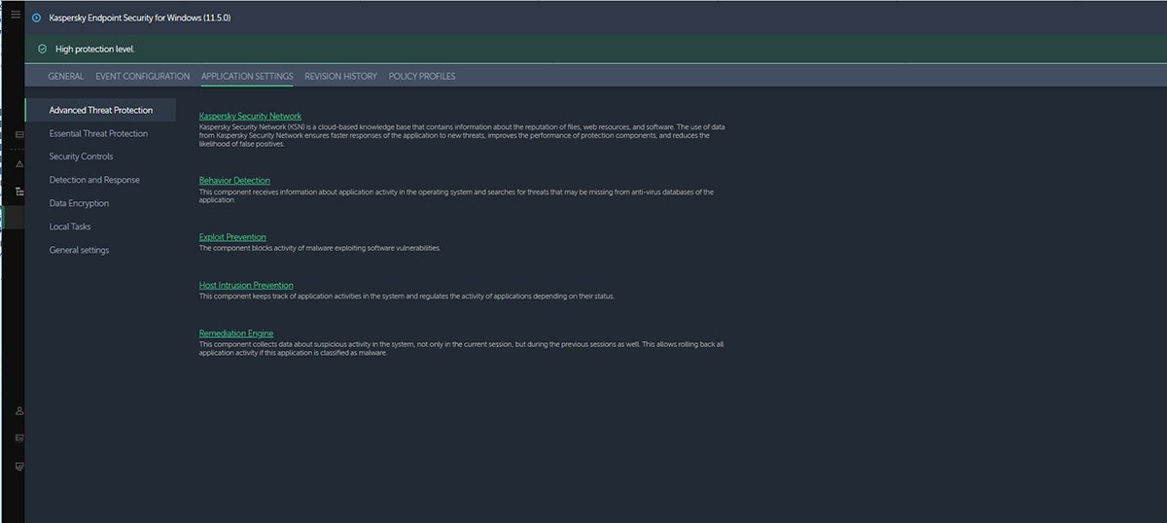
Task: Click the user account icon in left rail
Action: coord(19,411)
